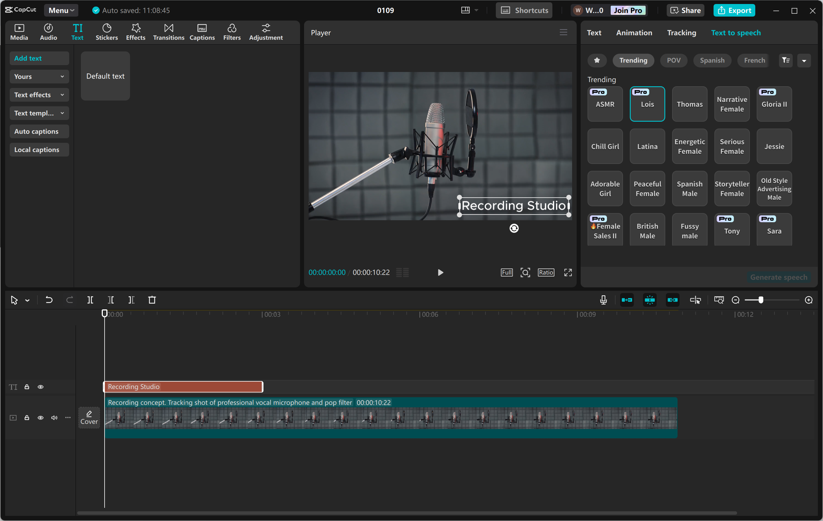The width and height of the screenshot is (823, 521).
Task: Click the Export button
Action: tap(734, 10)
